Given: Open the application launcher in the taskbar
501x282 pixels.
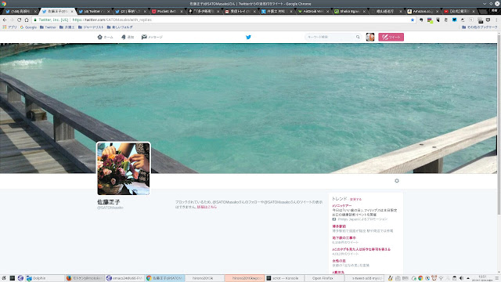Looking at the screenshot, I should pyautogui.click(x=4, y=278).
